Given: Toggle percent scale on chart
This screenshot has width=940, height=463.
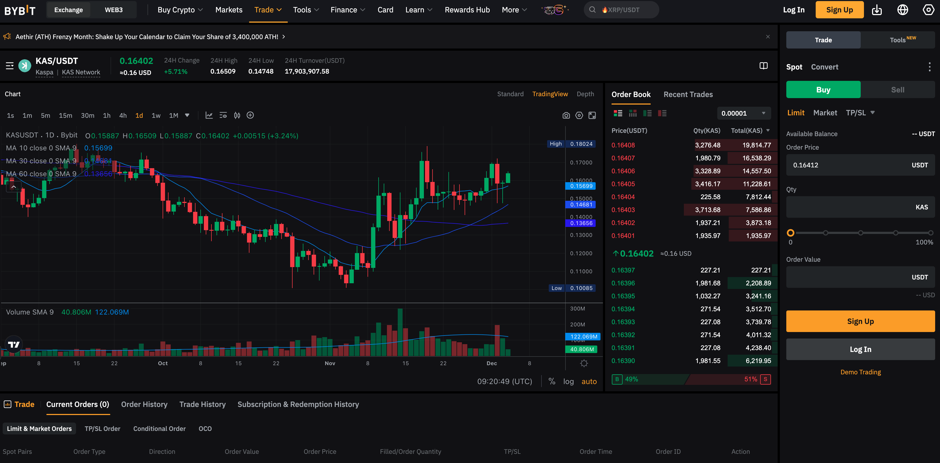Looking at the screenshot, I should pos(552,381).
